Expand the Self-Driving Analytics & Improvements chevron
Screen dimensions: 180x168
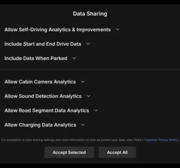pos(117,29)
